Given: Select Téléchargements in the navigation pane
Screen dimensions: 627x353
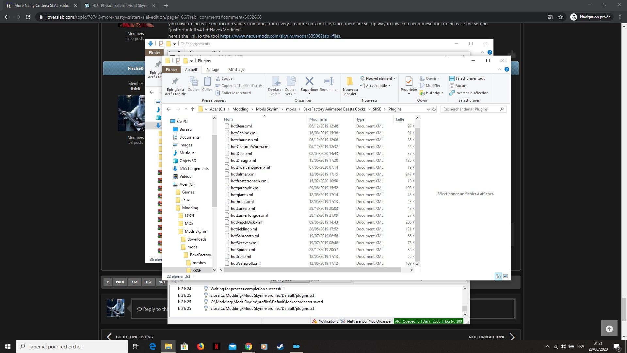Looking at the screenshot, I should [194, 169].
